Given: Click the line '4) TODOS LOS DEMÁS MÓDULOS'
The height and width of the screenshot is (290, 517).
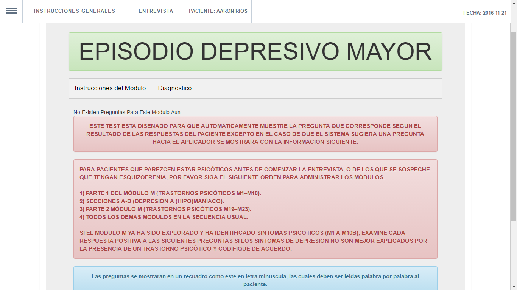Looking at the screenshot, I should 164,217.
